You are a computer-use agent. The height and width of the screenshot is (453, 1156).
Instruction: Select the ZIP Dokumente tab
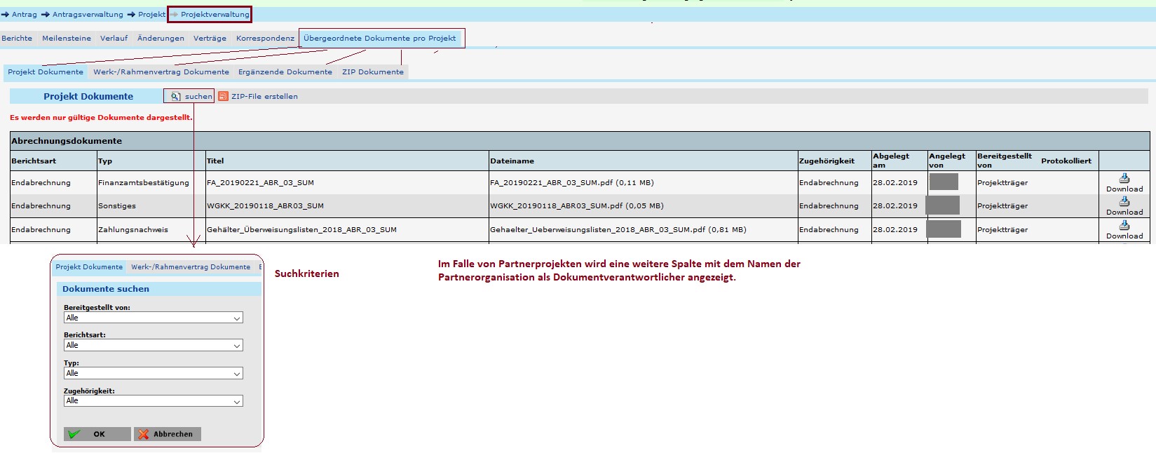(x=372, y=72)
